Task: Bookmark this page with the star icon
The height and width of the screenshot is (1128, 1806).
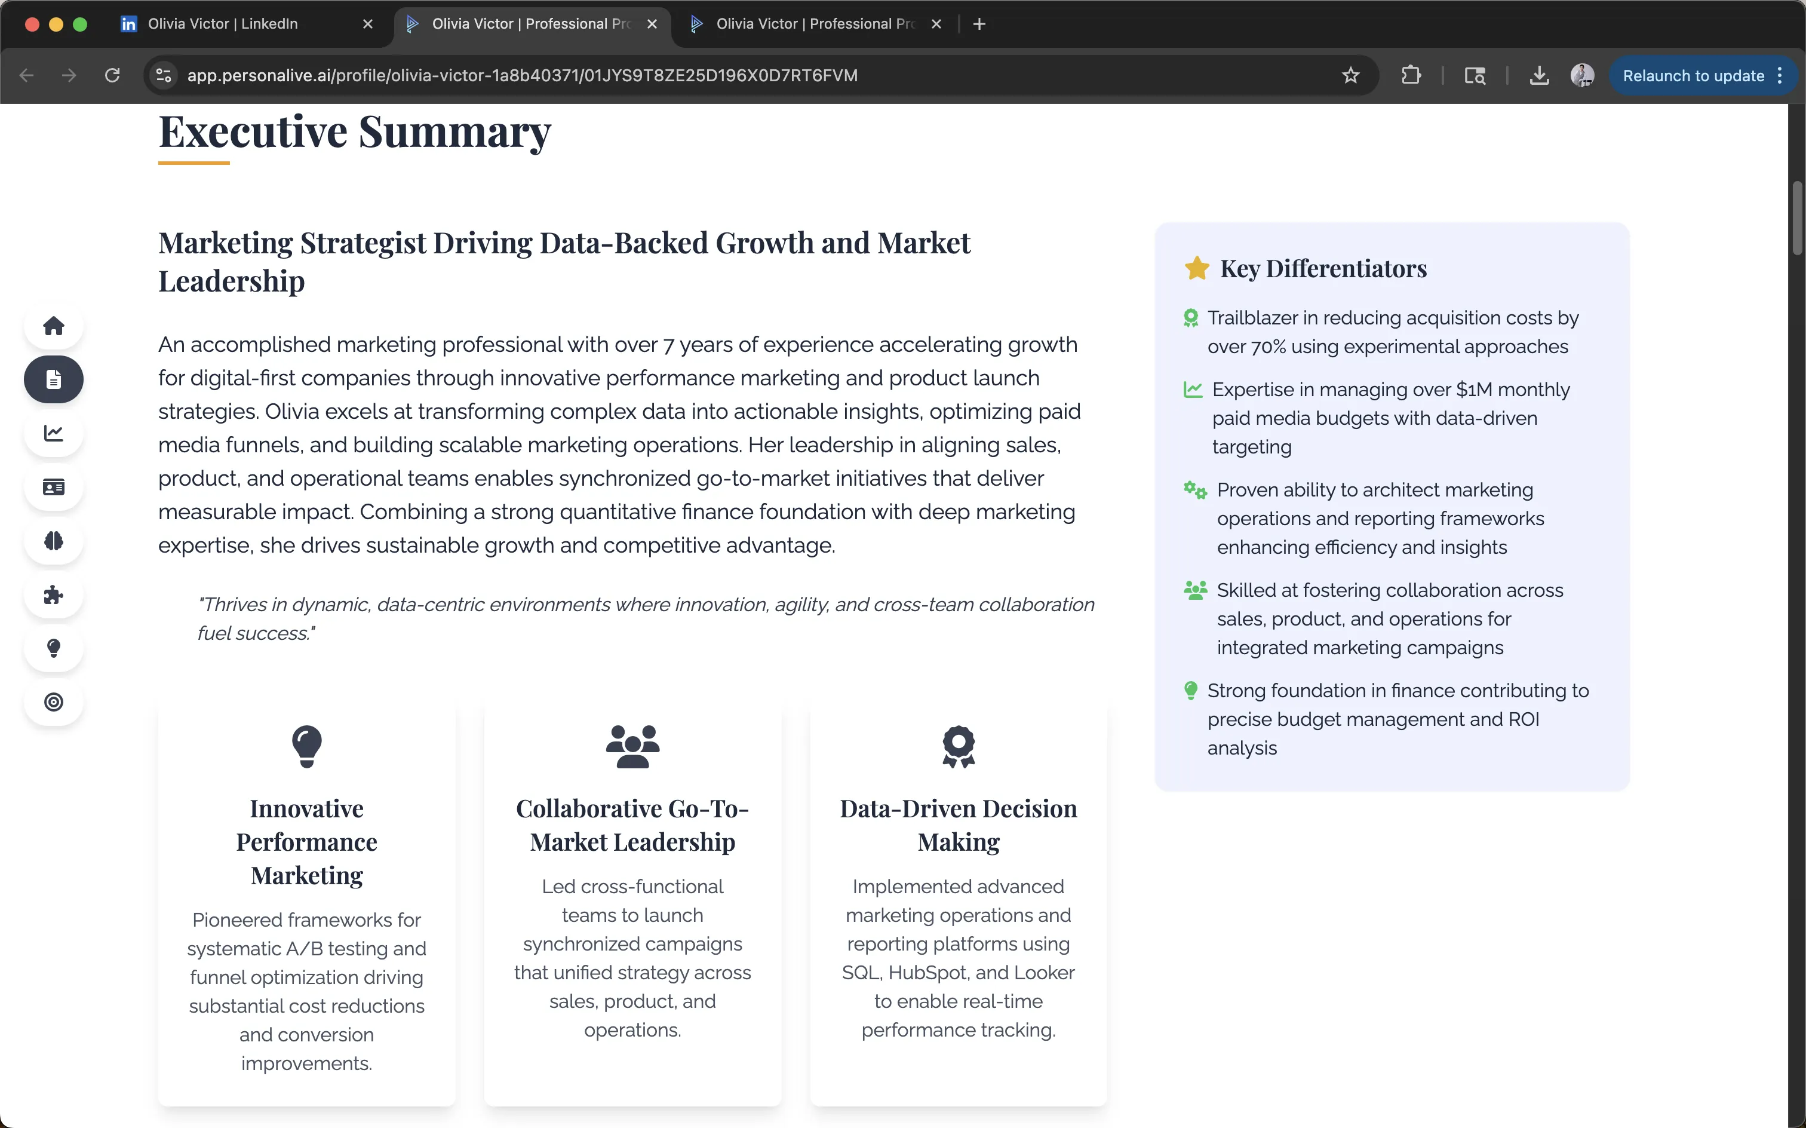Action: point(1350,75)
